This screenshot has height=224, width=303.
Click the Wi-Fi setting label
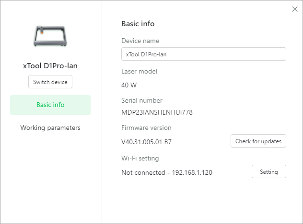pyautogui.click(x=140, y=158)
